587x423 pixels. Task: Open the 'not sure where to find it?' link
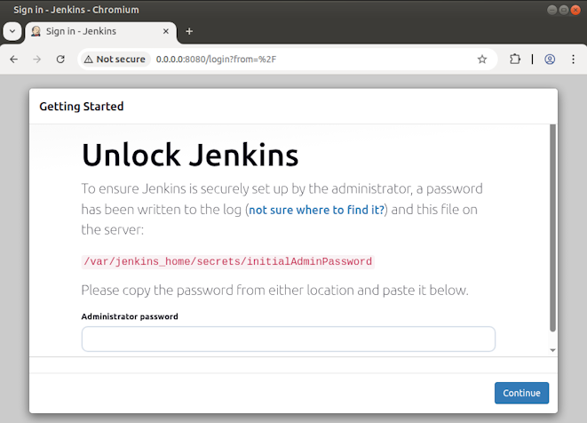click(316, 210)
